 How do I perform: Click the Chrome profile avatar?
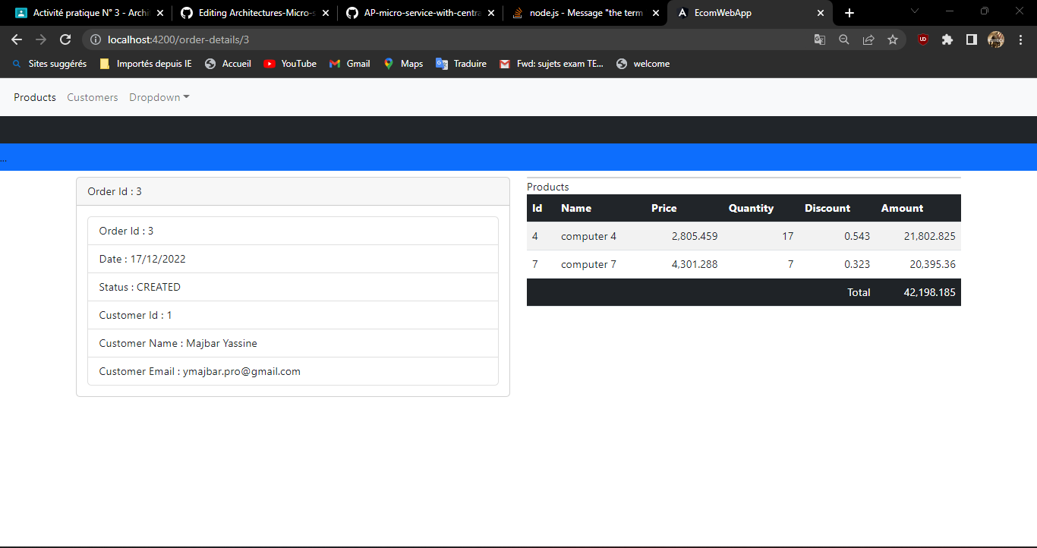996,39
